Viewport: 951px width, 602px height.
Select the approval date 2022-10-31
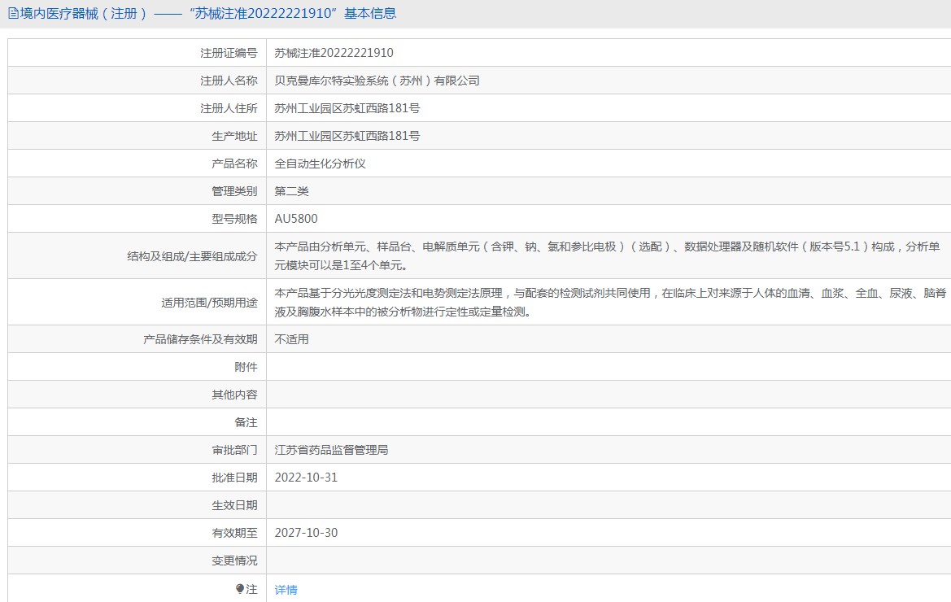tap(306, 478)
